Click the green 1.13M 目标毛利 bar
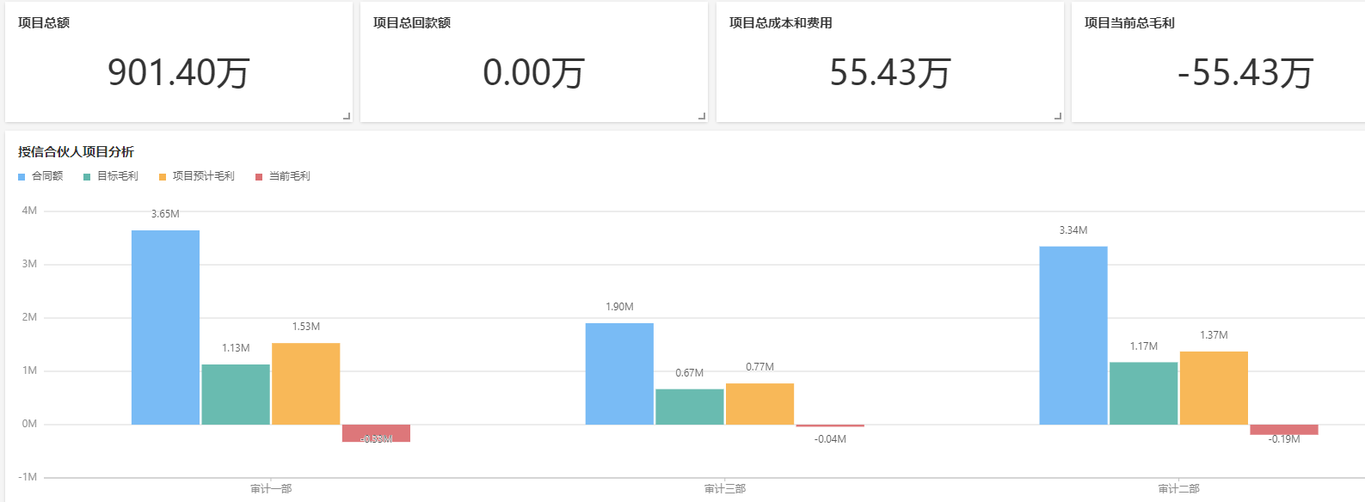1365x502 pixels. coord(236,394)
